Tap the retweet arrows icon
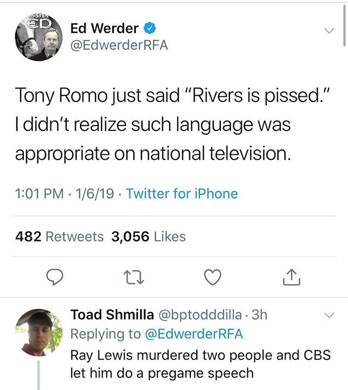 click(134, 278)
